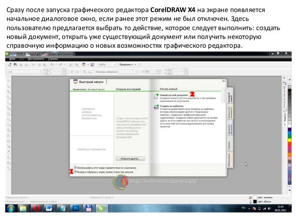Click the floppy disk taskbar icon

pos(88,209)
